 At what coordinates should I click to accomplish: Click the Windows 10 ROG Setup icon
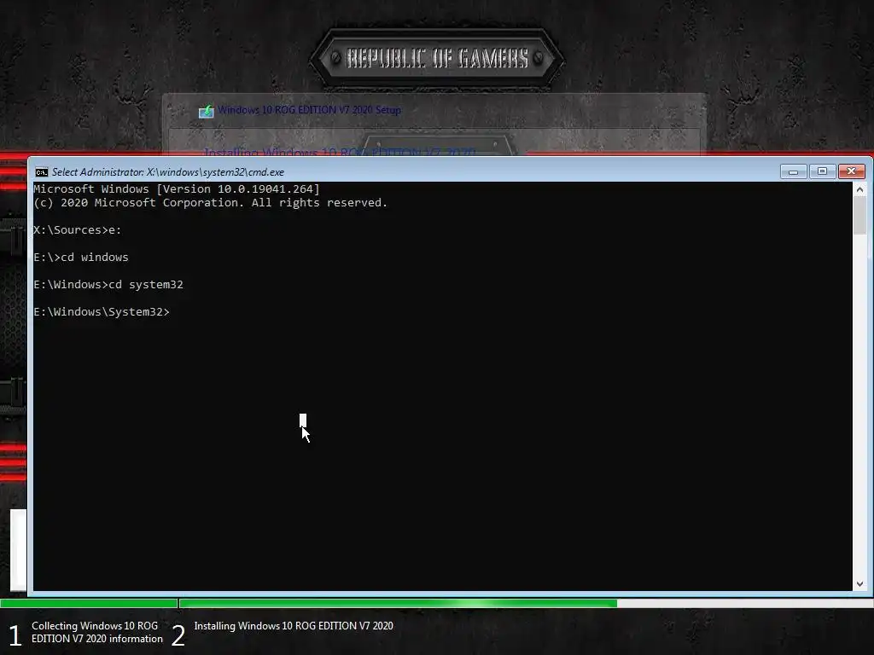click(207, 111)
